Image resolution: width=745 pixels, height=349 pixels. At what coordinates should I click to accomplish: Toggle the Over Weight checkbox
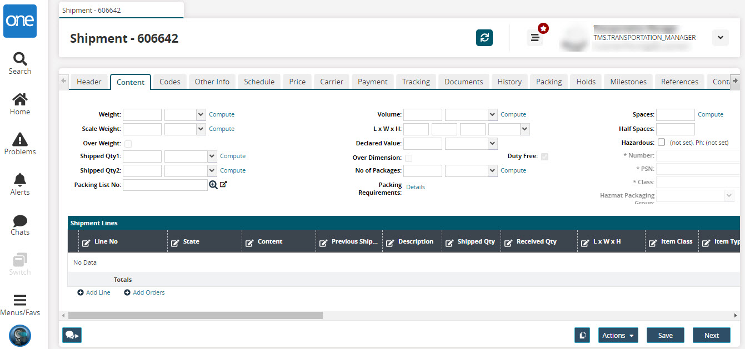point(128,144)
